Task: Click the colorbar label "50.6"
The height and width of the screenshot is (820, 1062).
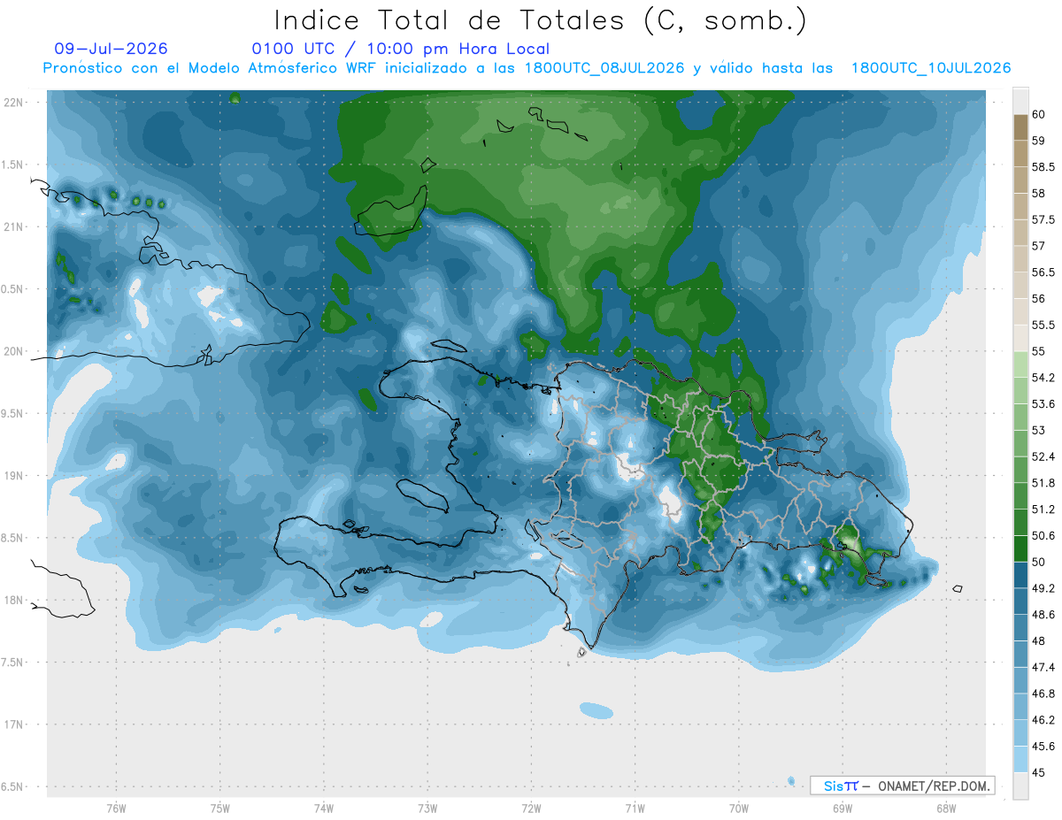Action: [x=1044, y=536]
